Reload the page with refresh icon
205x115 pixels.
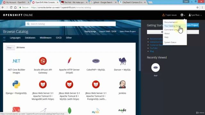[x=11, y=7]
